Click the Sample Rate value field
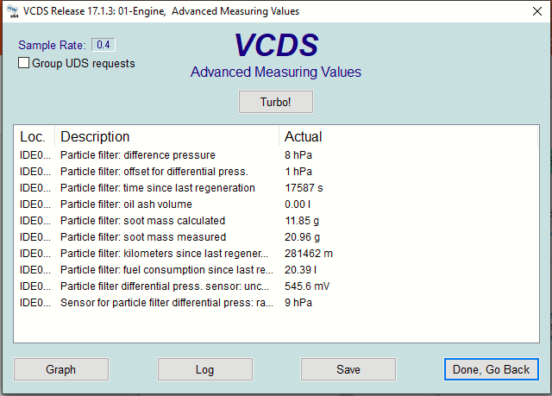552x396 pixels. click(103, 45)
